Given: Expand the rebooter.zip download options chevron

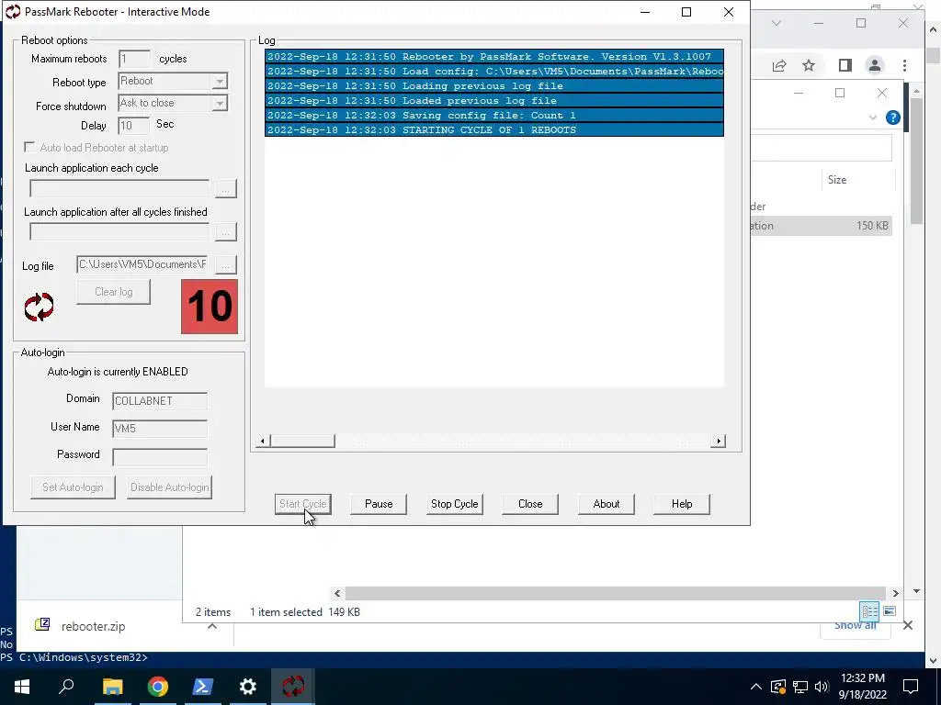Looking at the screenshot, I should 212,626.
